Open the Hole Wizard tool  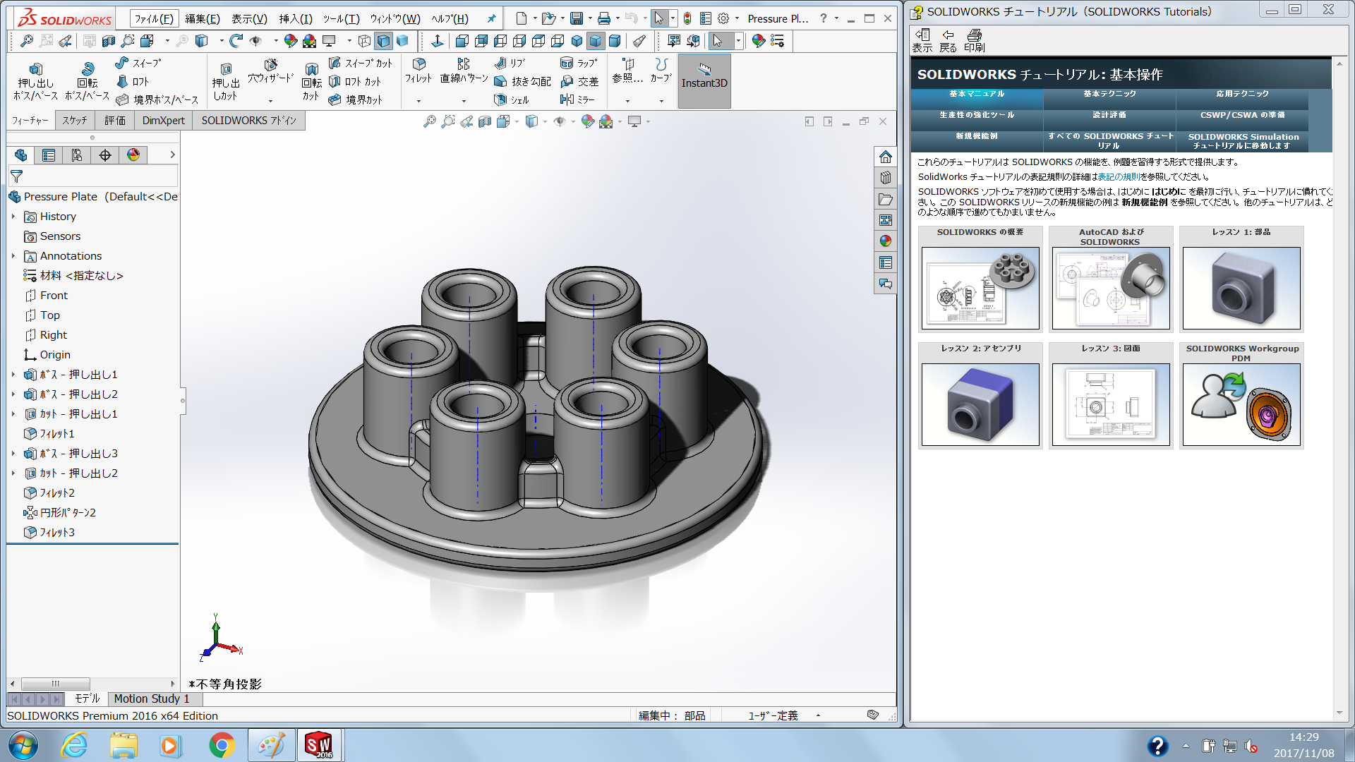[270, 72]
